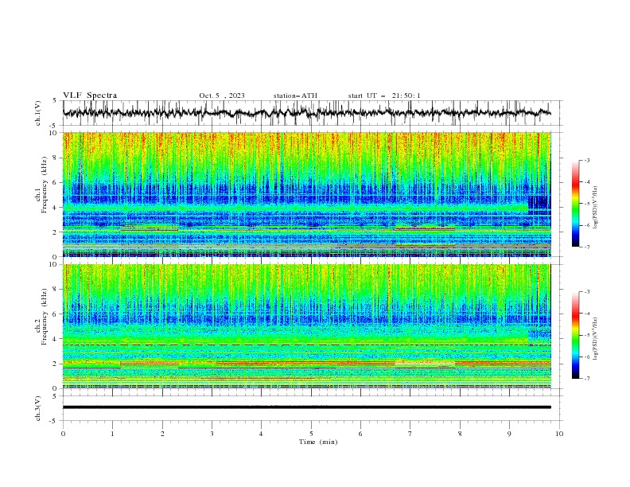The image size is (630, 487).
Task: Click the ch.1 spectrogram color bar
Action: pos(575,203)
